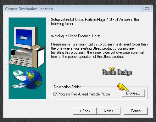Viewport: 156px width, 122px height.
Task: Click the upper CD disc image
Action: [x=20, y=75]
